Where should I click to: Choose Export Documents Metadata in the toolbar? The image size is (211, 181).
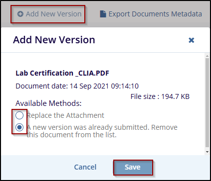[x=151, y=14]
